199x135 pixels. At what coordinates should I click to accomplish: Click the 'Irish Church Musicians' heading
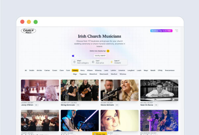click(x=99, y=36)
